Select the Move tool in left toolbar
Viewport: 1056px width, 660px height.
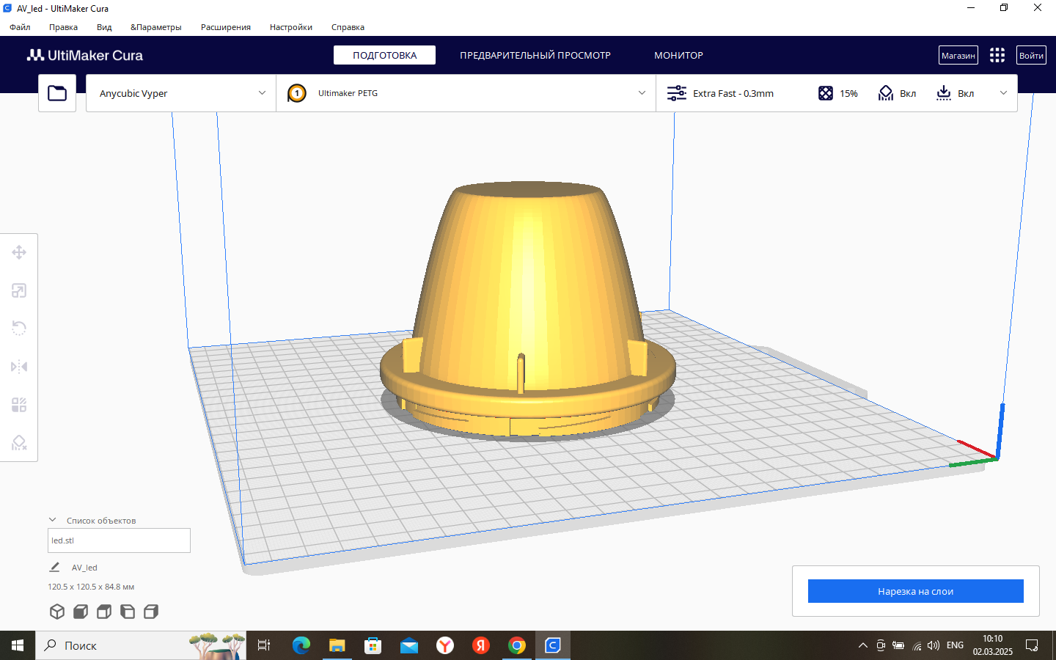pyautogui.click(x=19, y=252)
